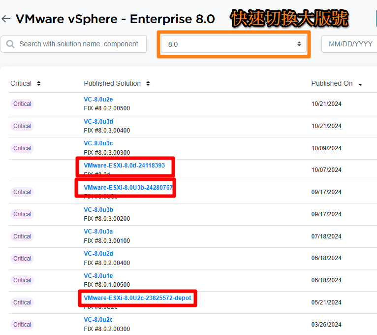This screenshot has height=335, width=377.
Task: Open VMware-ESXi-8.0U2c-23825572-depot link
Action: [x=137, y=298]
